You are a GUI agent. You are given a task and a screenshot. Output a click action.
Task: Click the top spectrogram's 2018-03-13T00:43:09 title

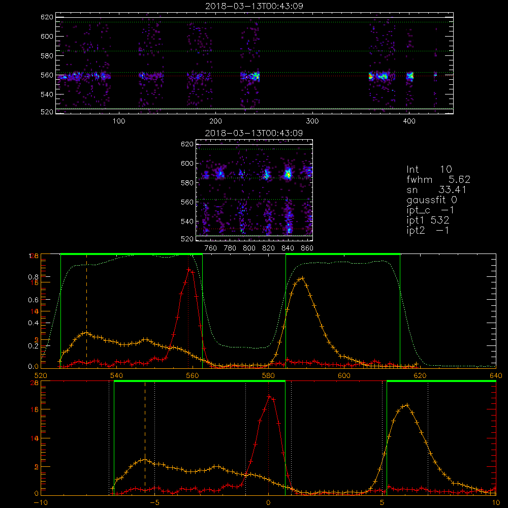click(255, 6)
